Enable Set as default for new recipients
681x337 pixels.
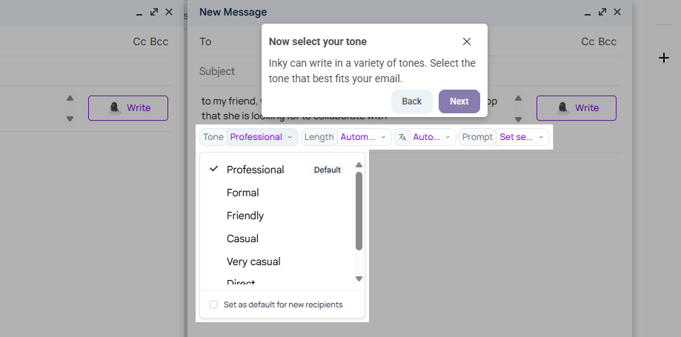(213, 304)
